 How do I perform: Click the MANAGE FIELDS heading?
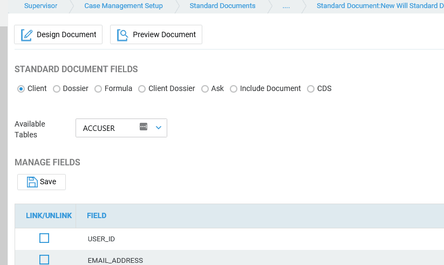coord(47,162)
